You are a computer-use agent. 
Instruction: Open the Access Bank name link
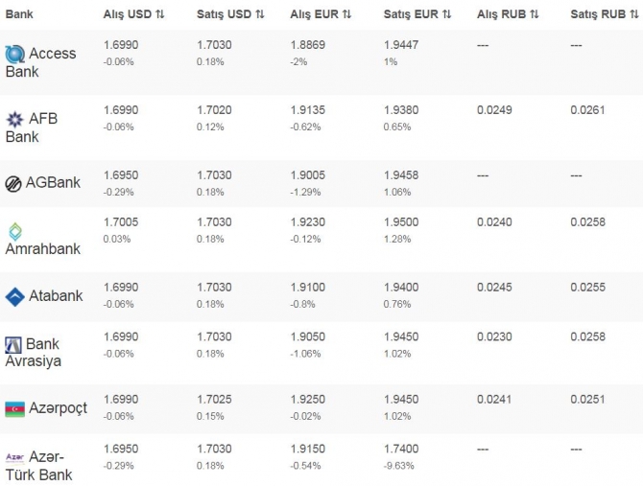click(52, 55)
